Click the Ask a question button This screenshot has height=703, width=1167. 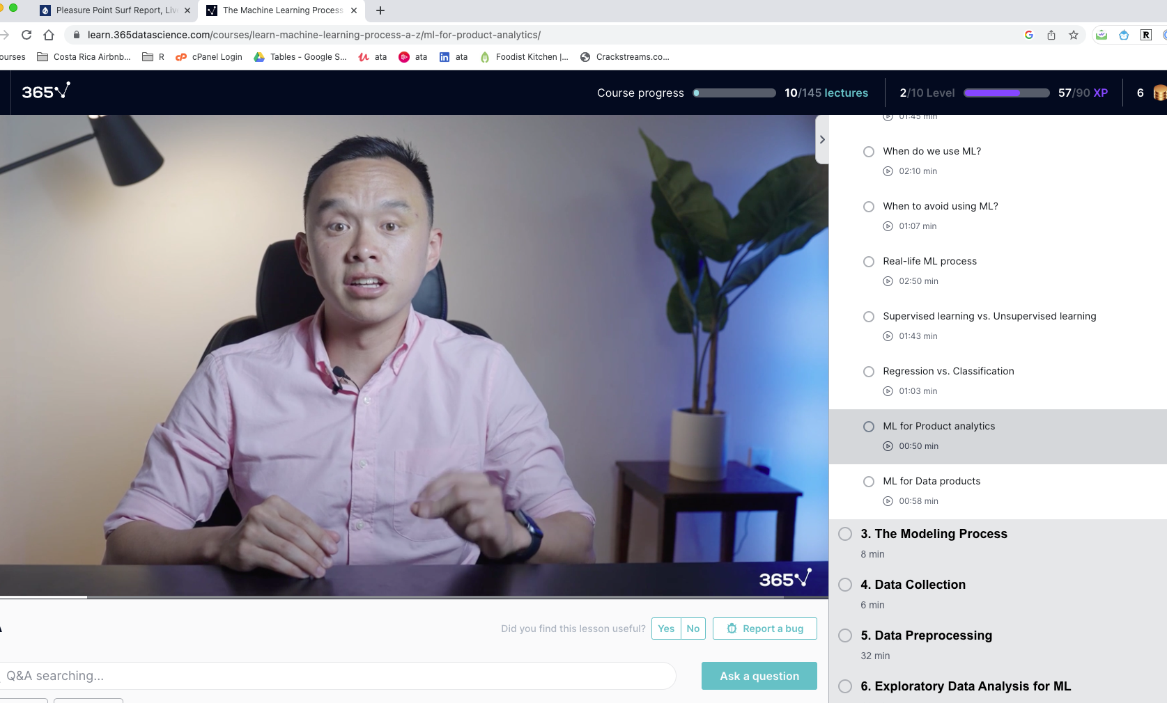[x=759, y=676]
